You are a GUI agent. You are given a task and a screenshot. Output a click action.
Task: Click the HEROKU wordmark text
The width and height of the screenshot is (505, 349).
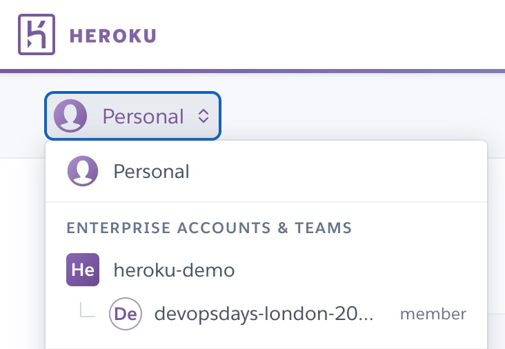click(112, 36)
